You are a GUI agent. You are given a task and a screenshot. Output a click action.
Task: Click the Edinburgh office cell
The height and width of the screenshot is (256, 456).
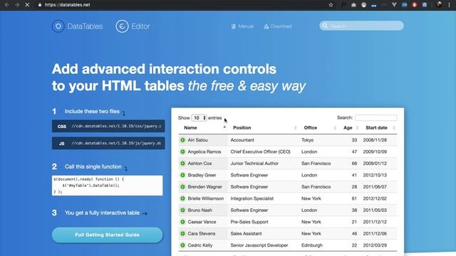312,245
